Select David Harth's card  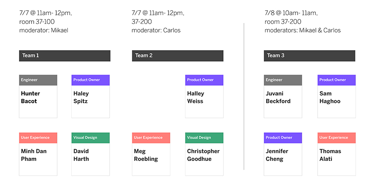point(90,154)
